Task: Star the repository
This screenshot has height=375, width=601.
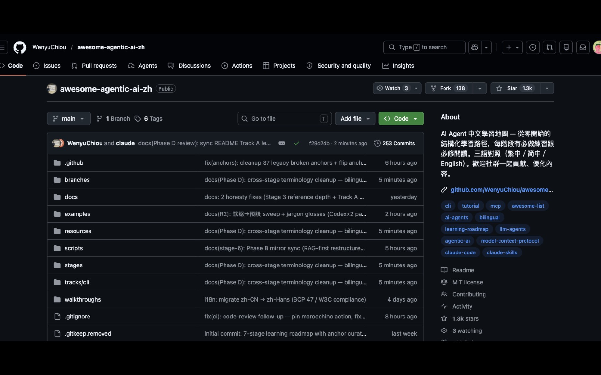Action: pos(515,88)
